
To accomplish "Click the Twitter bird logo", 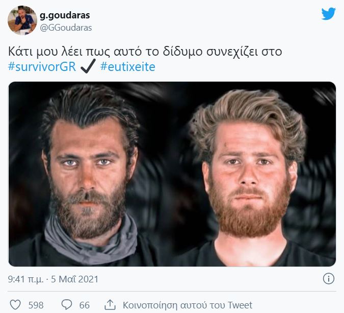I will (328, 14).
